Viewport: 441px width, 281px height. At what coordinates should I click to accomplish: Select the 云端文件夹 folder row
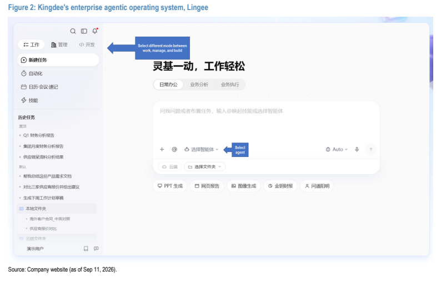(x=57, y=239)
